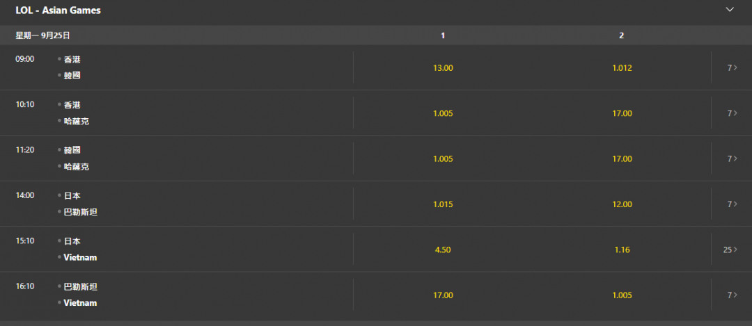Collapse the LOL - Asian Games section chevron
This screenshot has height=326, width=752.
pos(730,10)
